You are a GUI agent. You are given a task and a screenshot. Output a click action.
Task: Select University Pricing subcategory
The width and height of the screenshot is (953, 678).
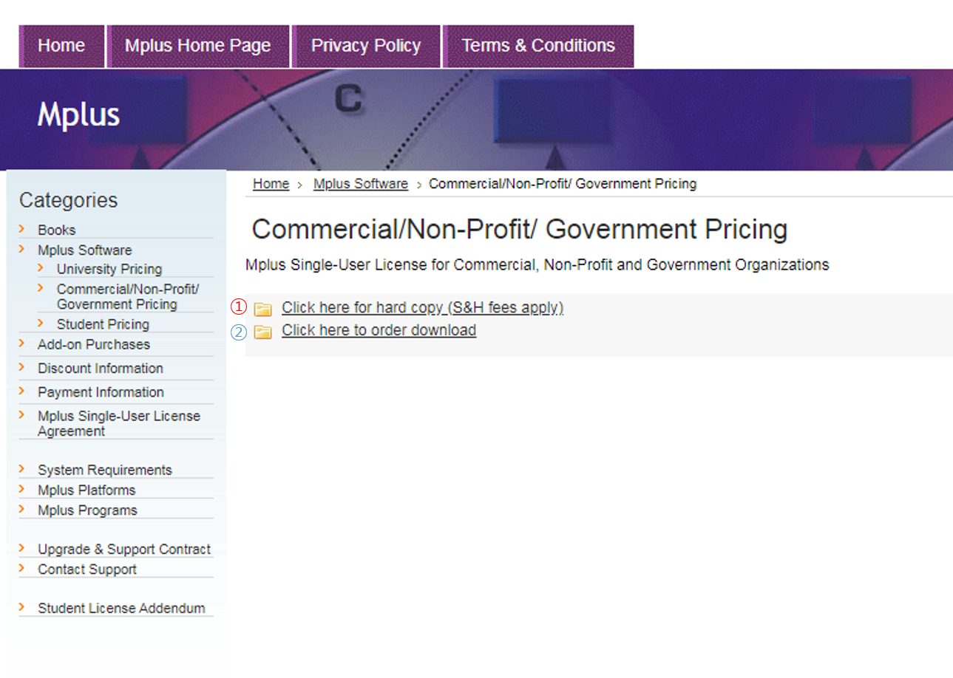[109, 269]
